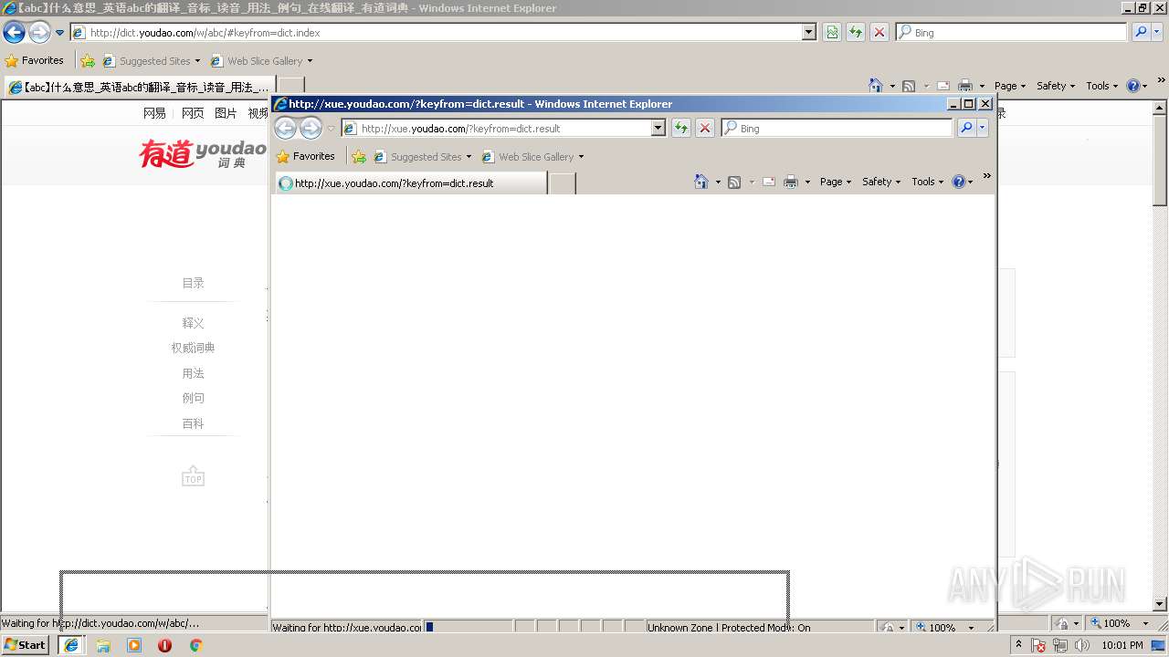Open Favorites in background window
The height and width of the screenshot is (657, 1169).
(x=35, y=61)
